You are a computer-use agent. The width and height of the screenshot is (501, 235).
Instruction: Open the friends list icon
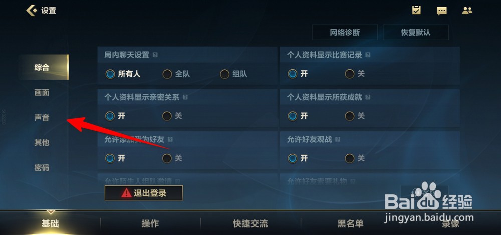pos(467,11)
